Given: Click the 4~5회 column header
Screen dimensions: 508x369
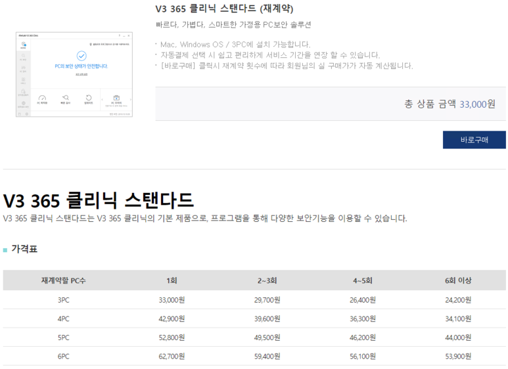Looking at the screenshot, I should pos(363,280).
